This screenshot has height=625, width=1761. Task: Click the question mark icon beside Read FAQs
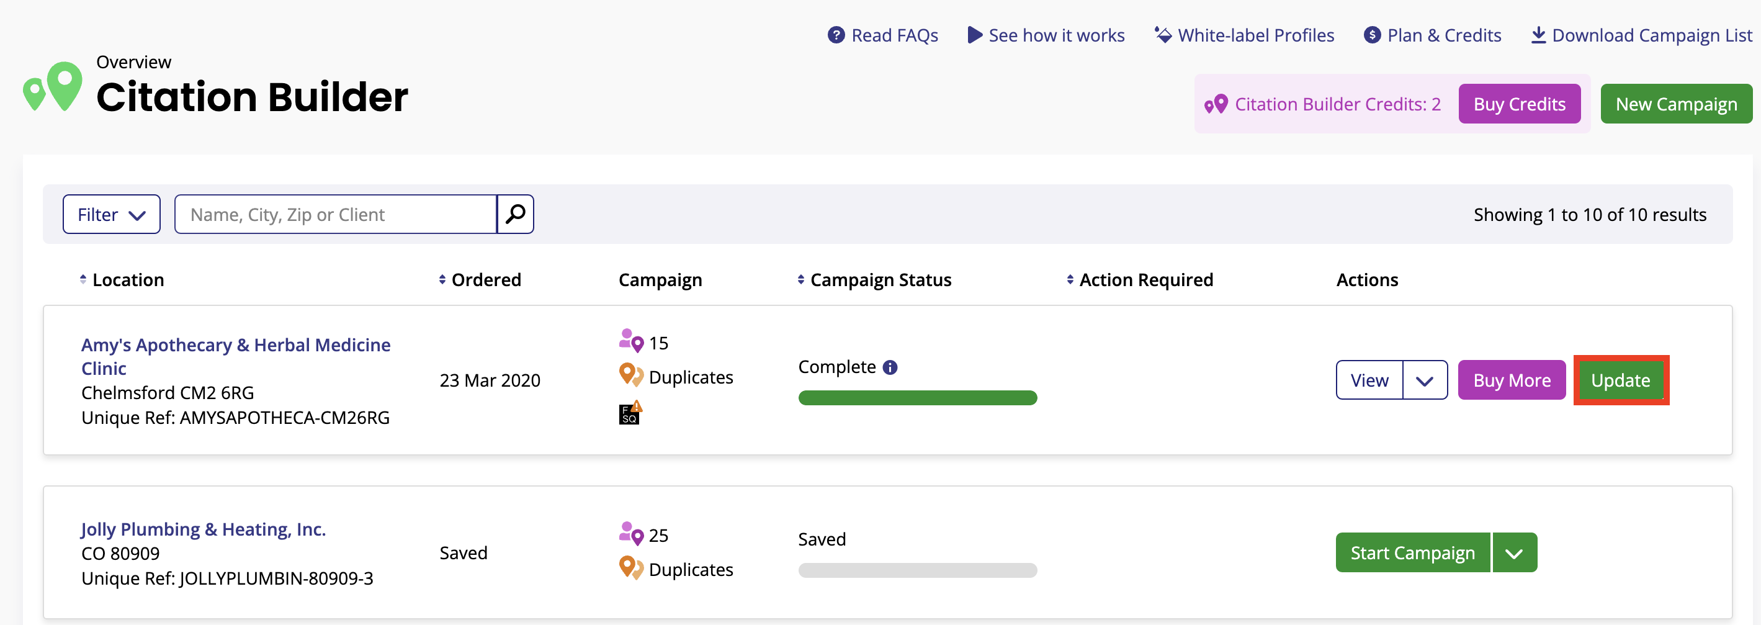click(835, 35)
